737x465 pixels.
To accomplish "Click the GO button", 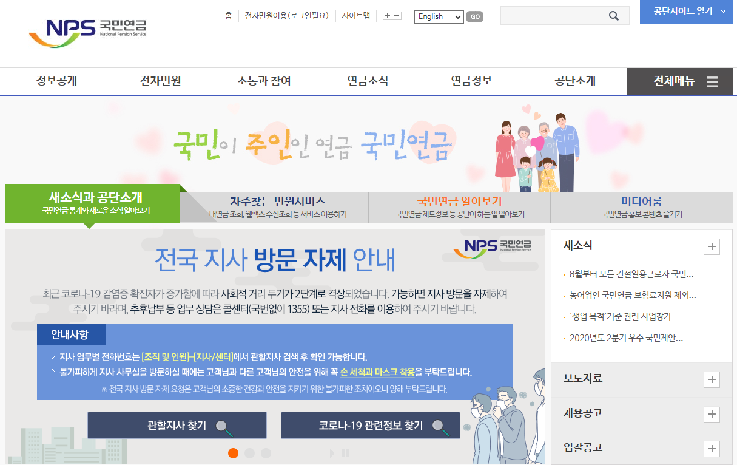I will click(x=475, y=16).
